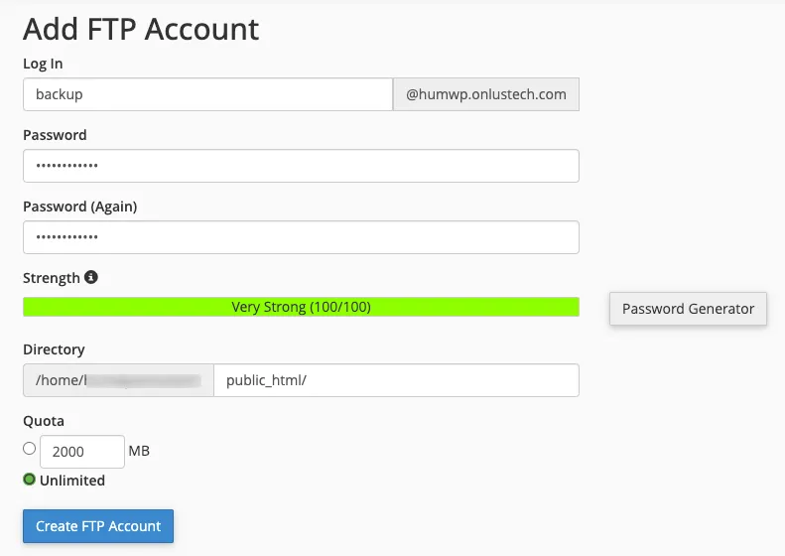
Task: Click the Strength info icon
Action: (x=91, y=278)
